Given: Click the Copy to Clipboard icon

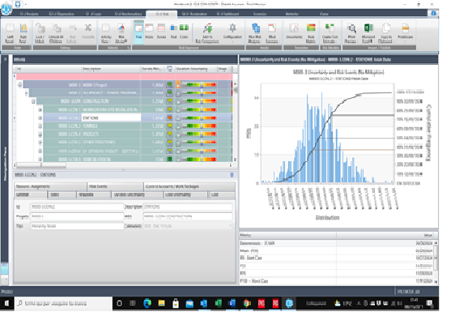Looking at the screenshot, I should [386, 32].
